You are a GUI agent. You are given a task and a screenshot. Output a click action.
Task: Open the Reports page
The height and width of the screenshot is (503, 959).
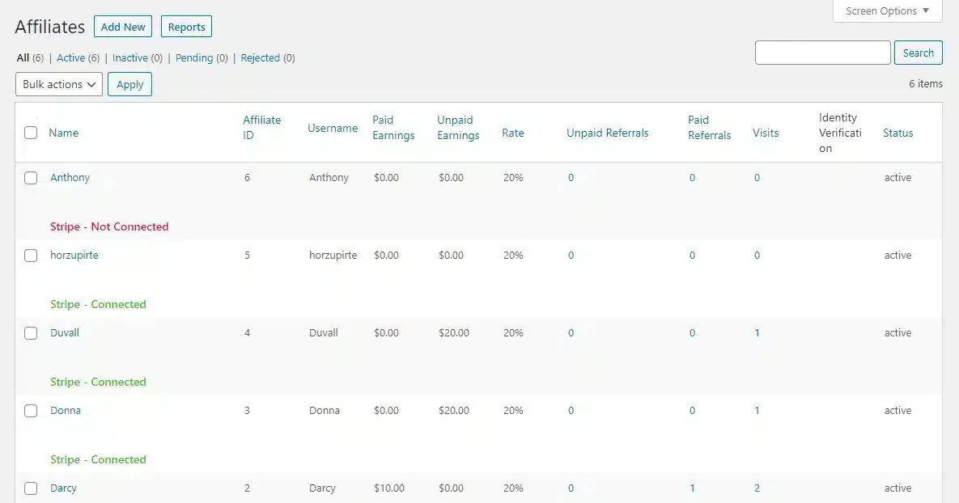point(186,26)
